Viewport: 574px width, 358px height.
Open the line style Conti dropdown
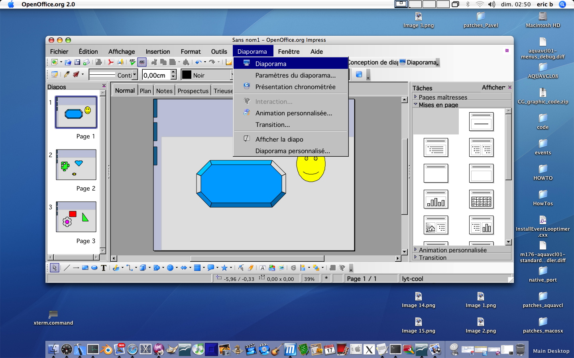click(134, 75)
